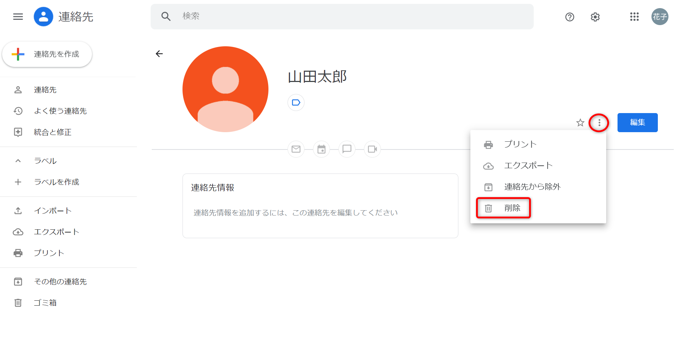This screenshot has width=678, height=347.
Task: Choose 連絡先から除外 in the menu
Action: tap(532, 187)
